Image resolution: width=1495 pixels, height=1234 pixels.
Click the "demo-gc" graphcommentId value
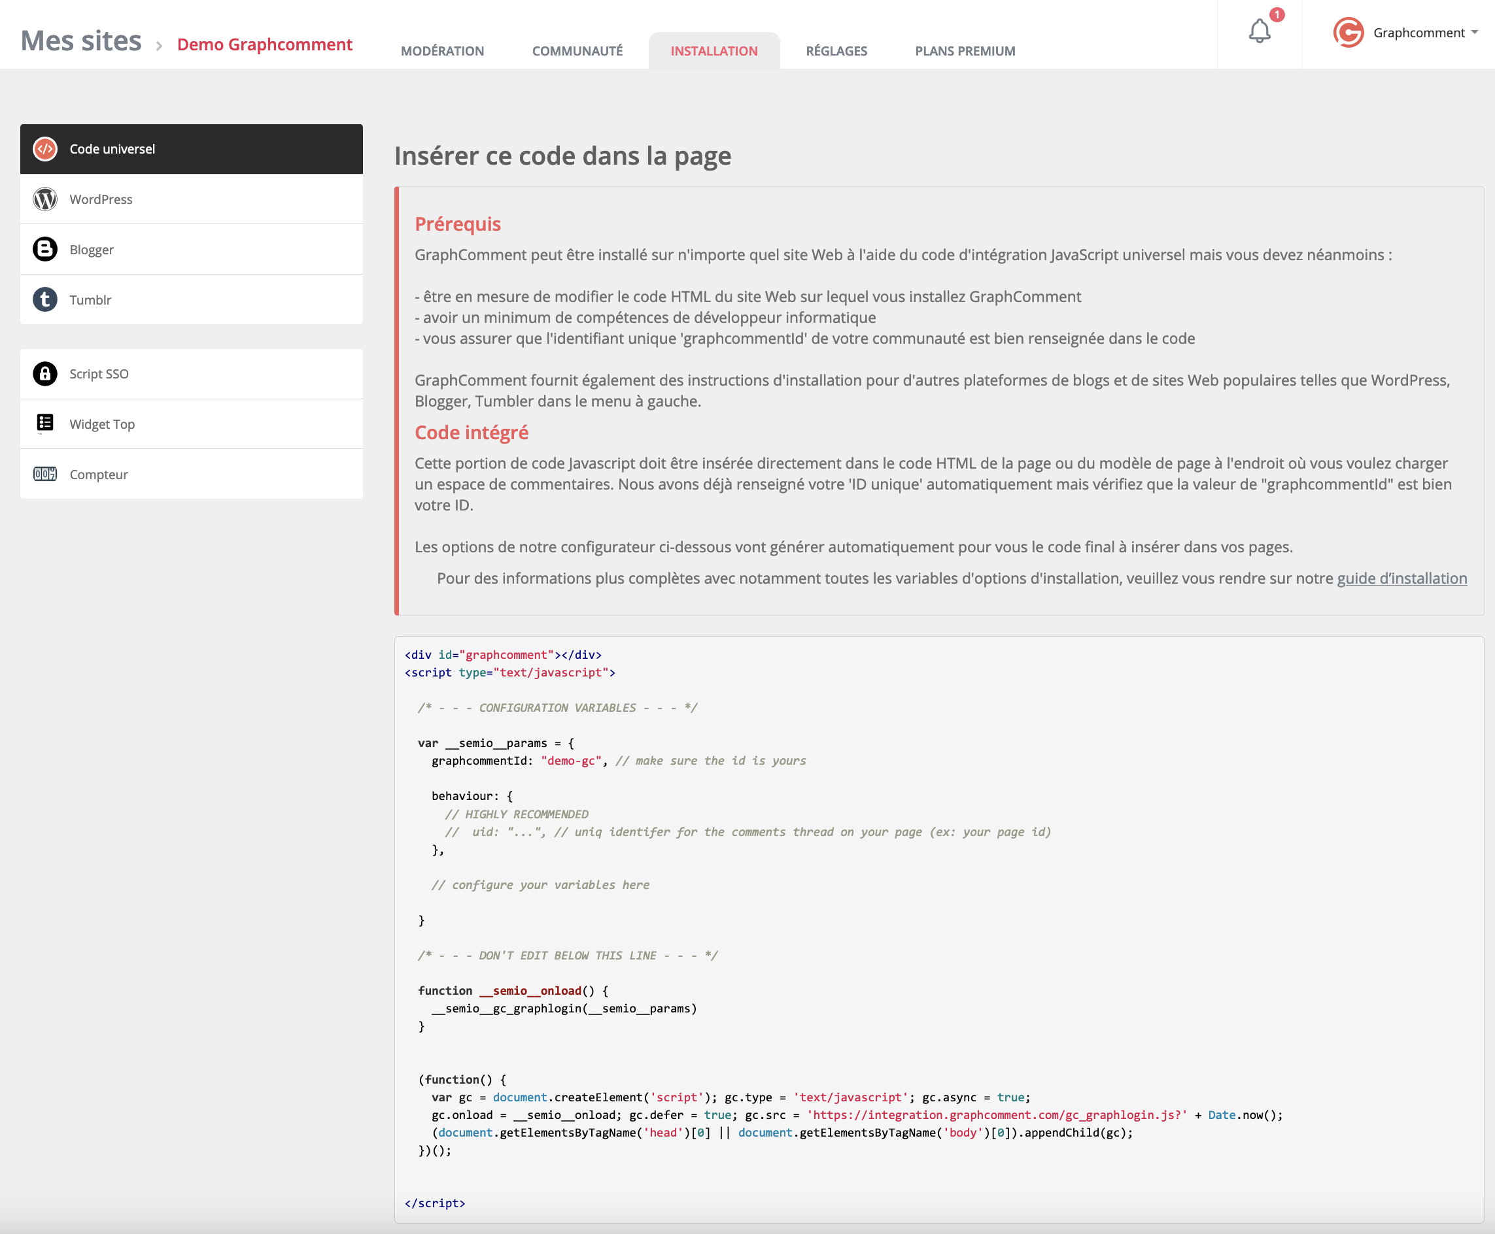572,761
